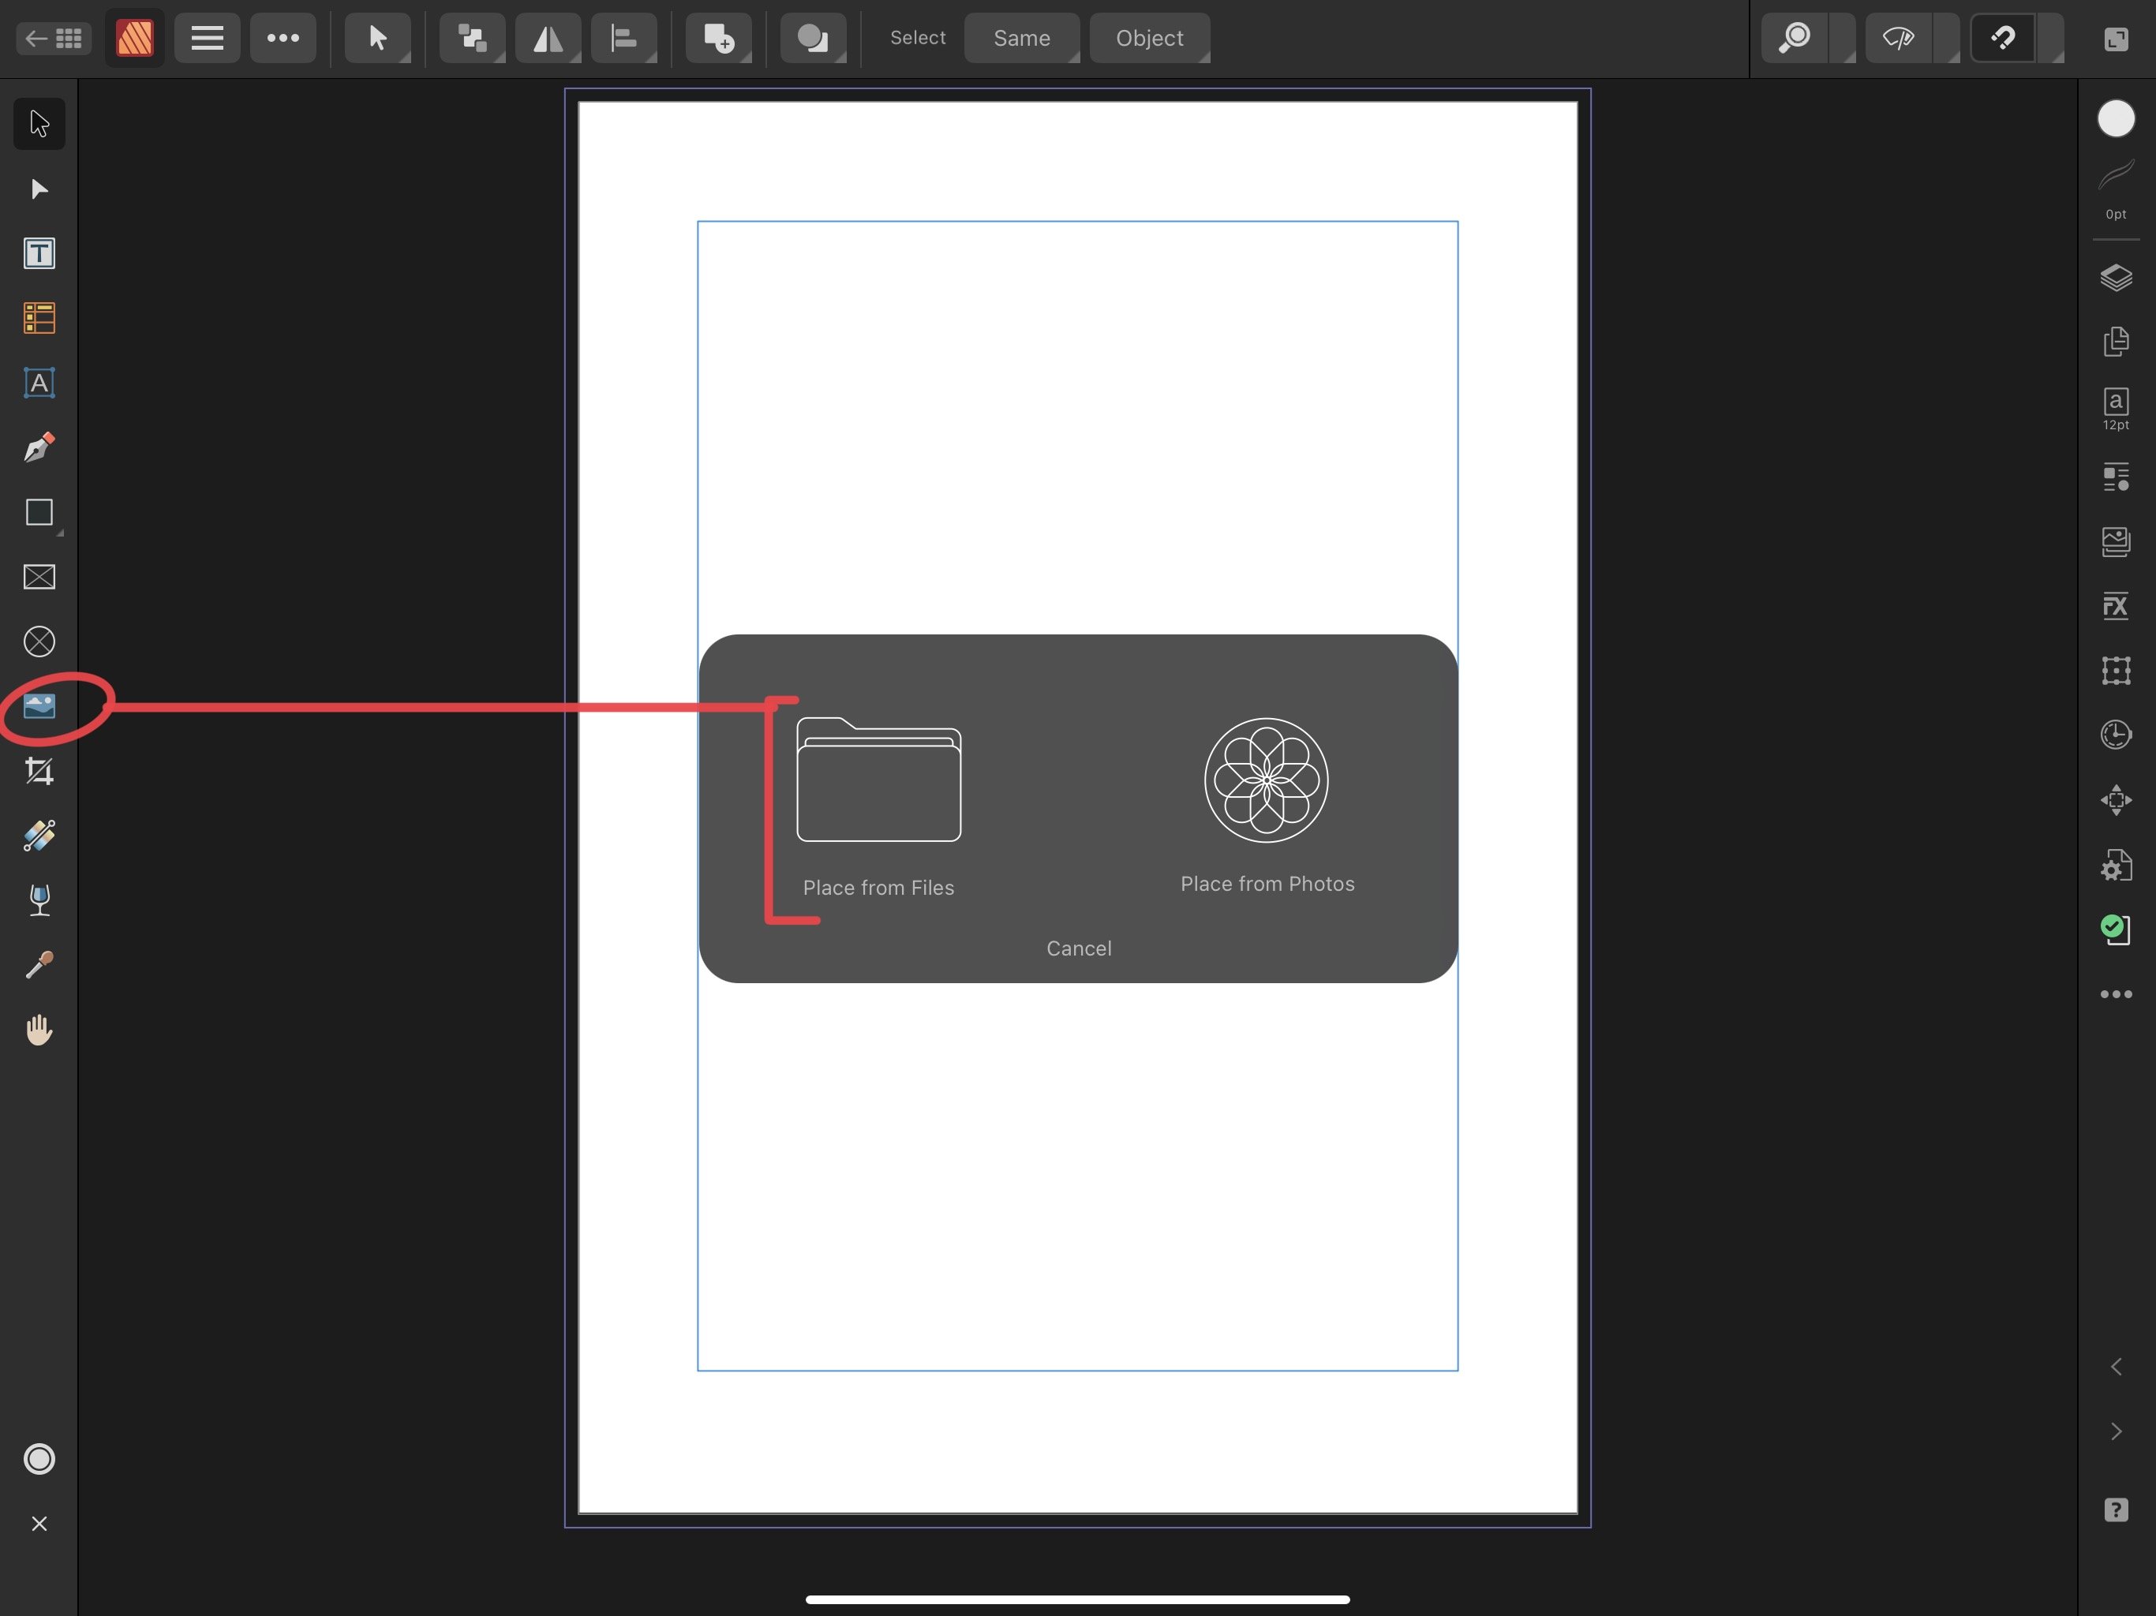Select the Table tool

[39, 318]
